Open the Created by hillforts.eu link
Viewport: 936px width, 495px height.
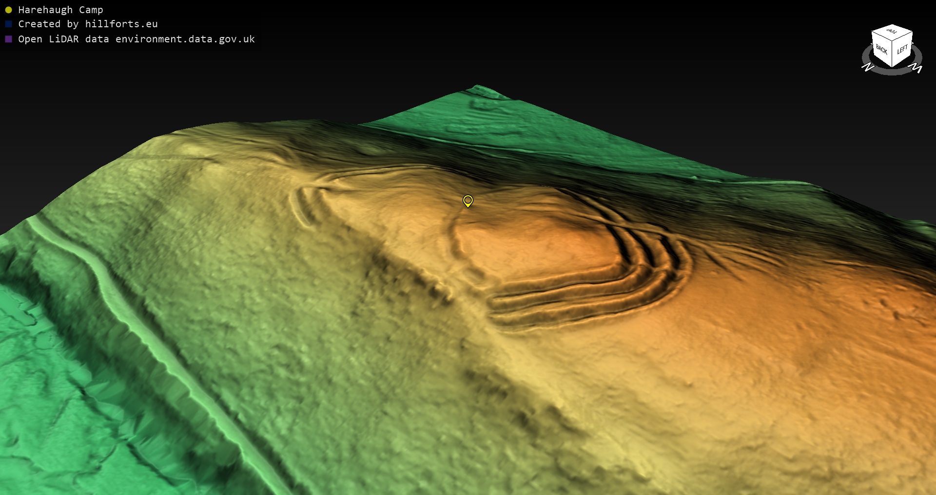pos(88,24)
